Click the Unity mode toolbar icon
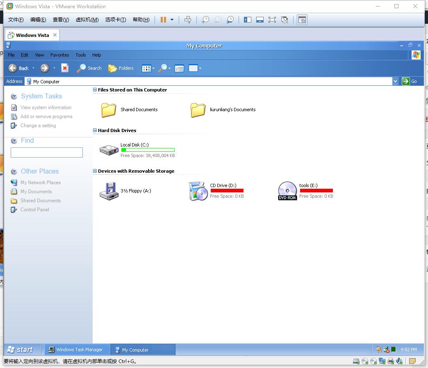 (x=285, y=20)
